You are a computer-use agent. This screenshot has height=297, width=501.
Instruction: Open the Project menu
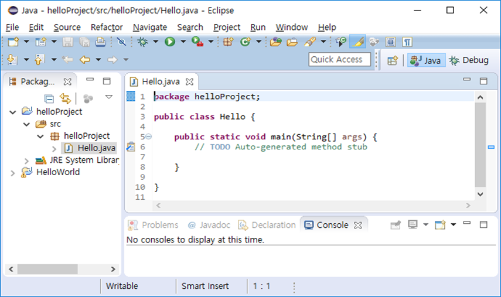pyautogui.click(x=227, y=28)
